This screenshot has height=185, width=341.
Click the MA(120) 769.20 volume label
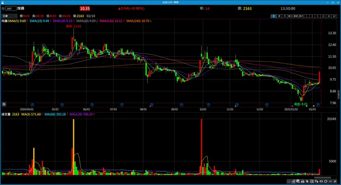coord(82,114)
